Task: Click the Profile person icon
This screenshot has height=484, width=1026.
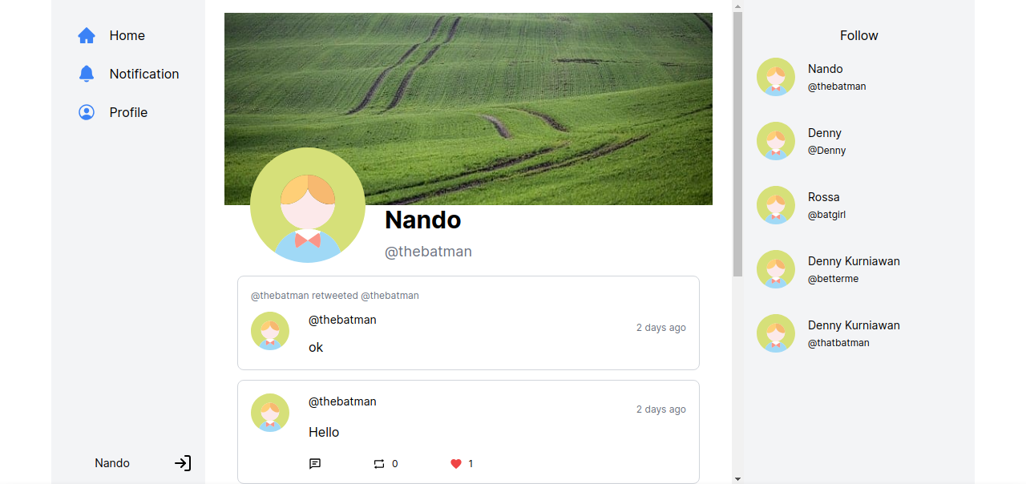Action: coord(87,112)
